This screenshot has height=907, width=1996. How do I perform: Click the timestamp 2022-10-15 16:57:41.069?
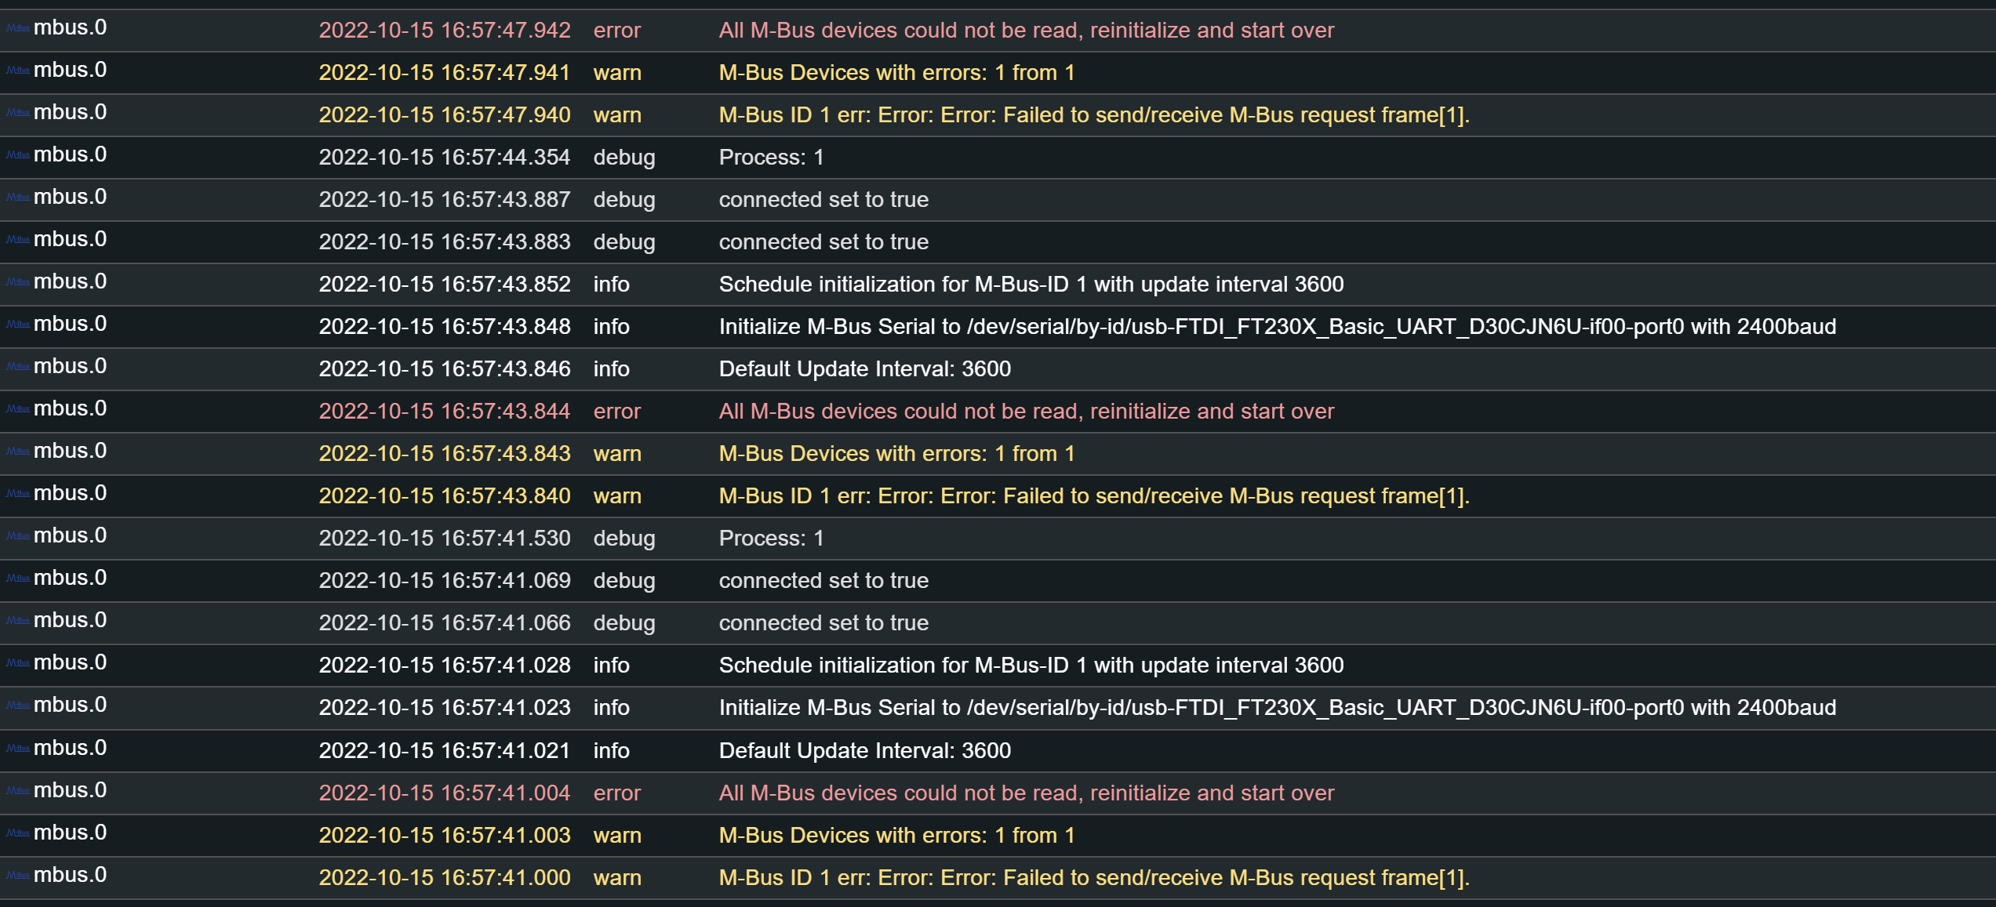coord(444,581)
